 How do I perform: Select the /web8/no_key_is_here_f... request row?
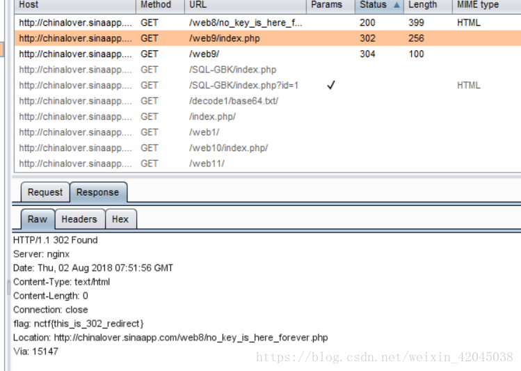268,22
